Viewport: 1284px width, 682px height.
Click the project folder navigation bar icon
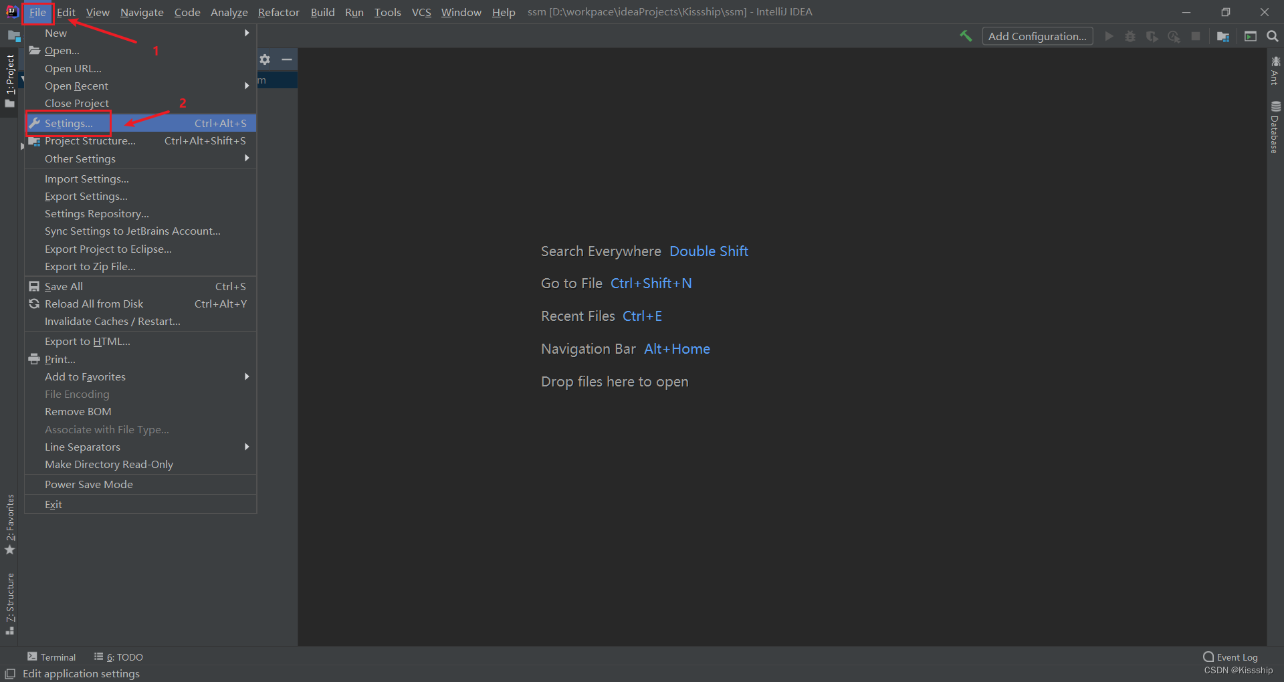point(14,36)
